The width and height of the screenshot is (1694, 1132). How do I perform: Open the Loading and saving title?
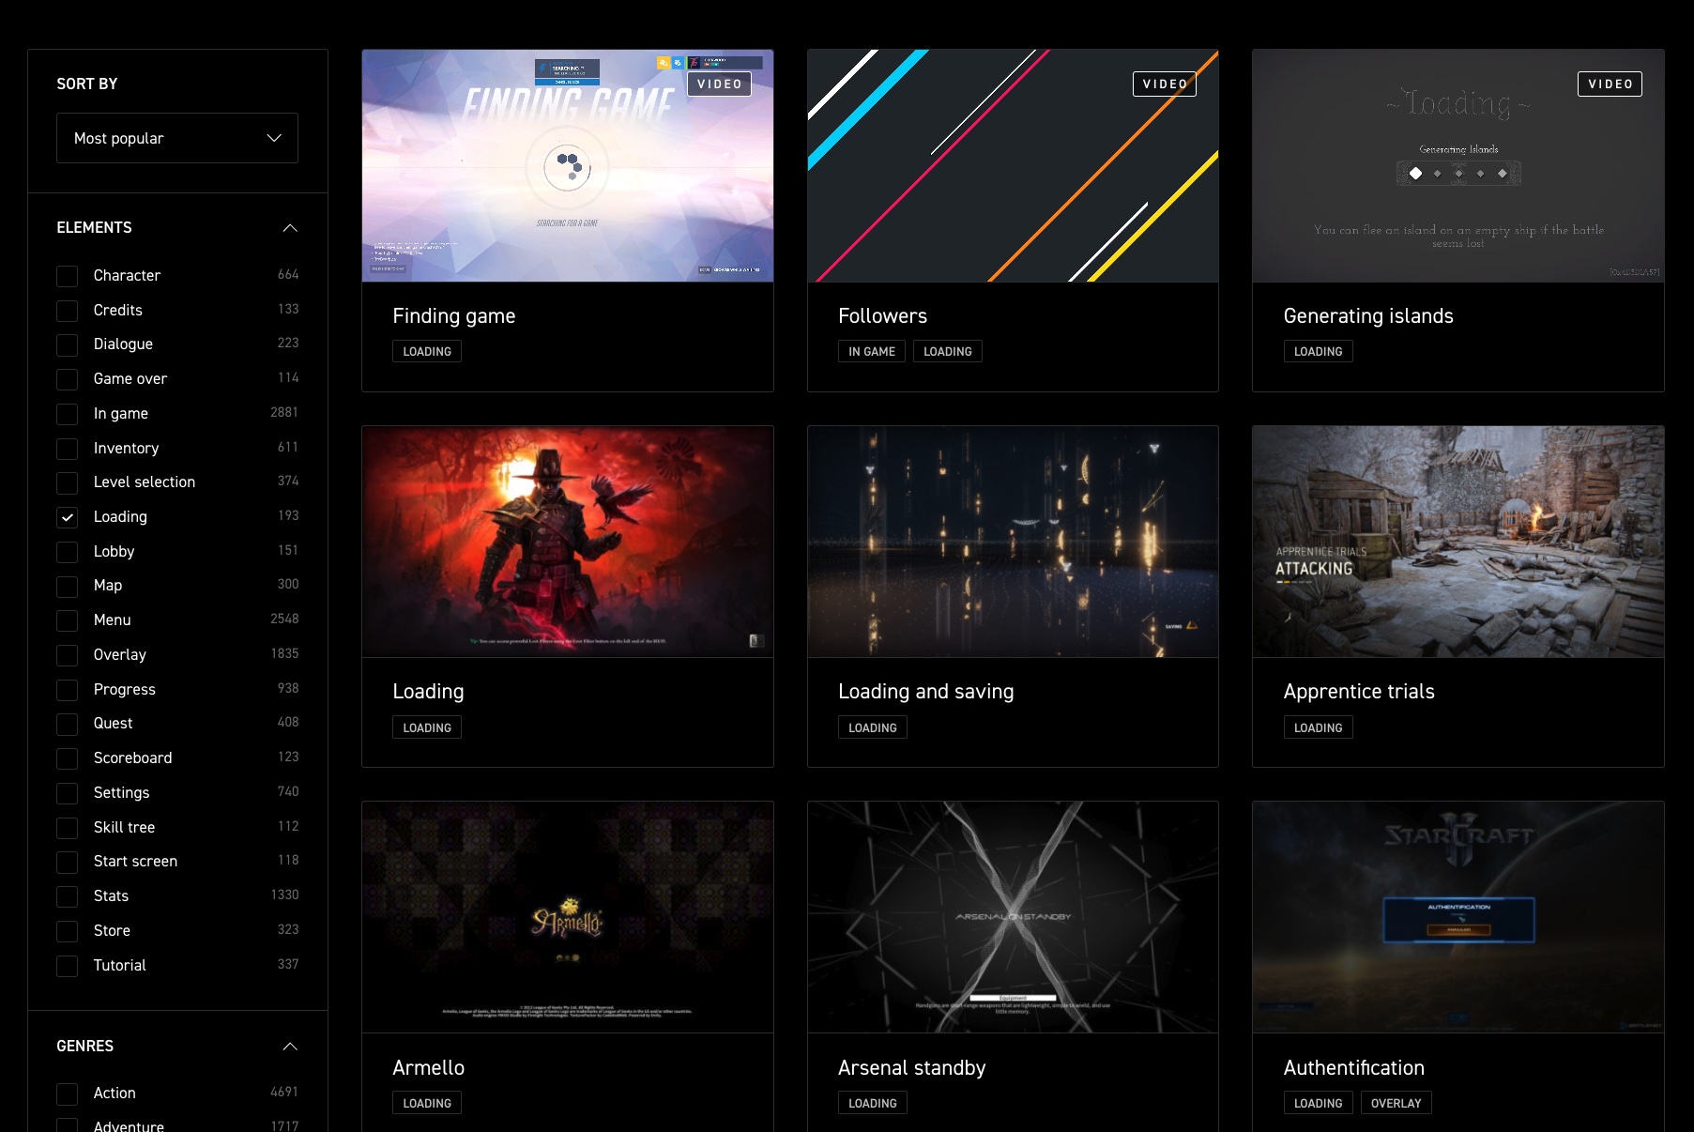(926, 692)
